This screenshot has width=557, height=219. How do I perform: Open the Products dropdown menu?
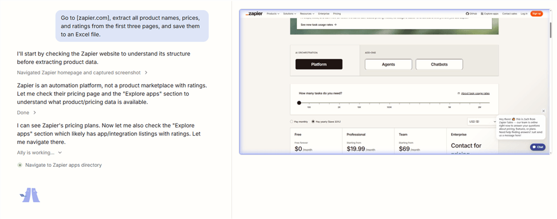(273, 13)
